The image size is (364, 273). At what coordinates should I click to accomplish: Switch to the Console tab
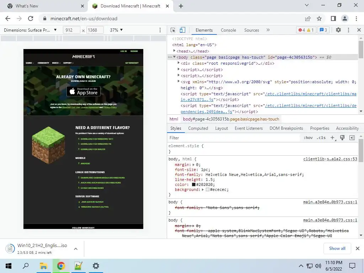click(x=229, y=30)
